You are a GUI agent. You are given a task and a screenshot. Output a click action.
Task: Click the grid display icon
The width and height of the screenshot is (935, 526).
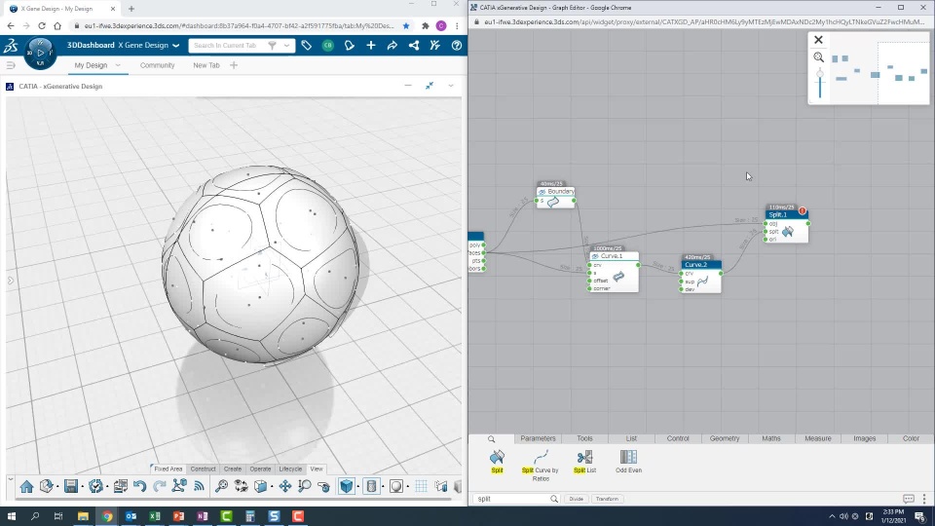421,487
